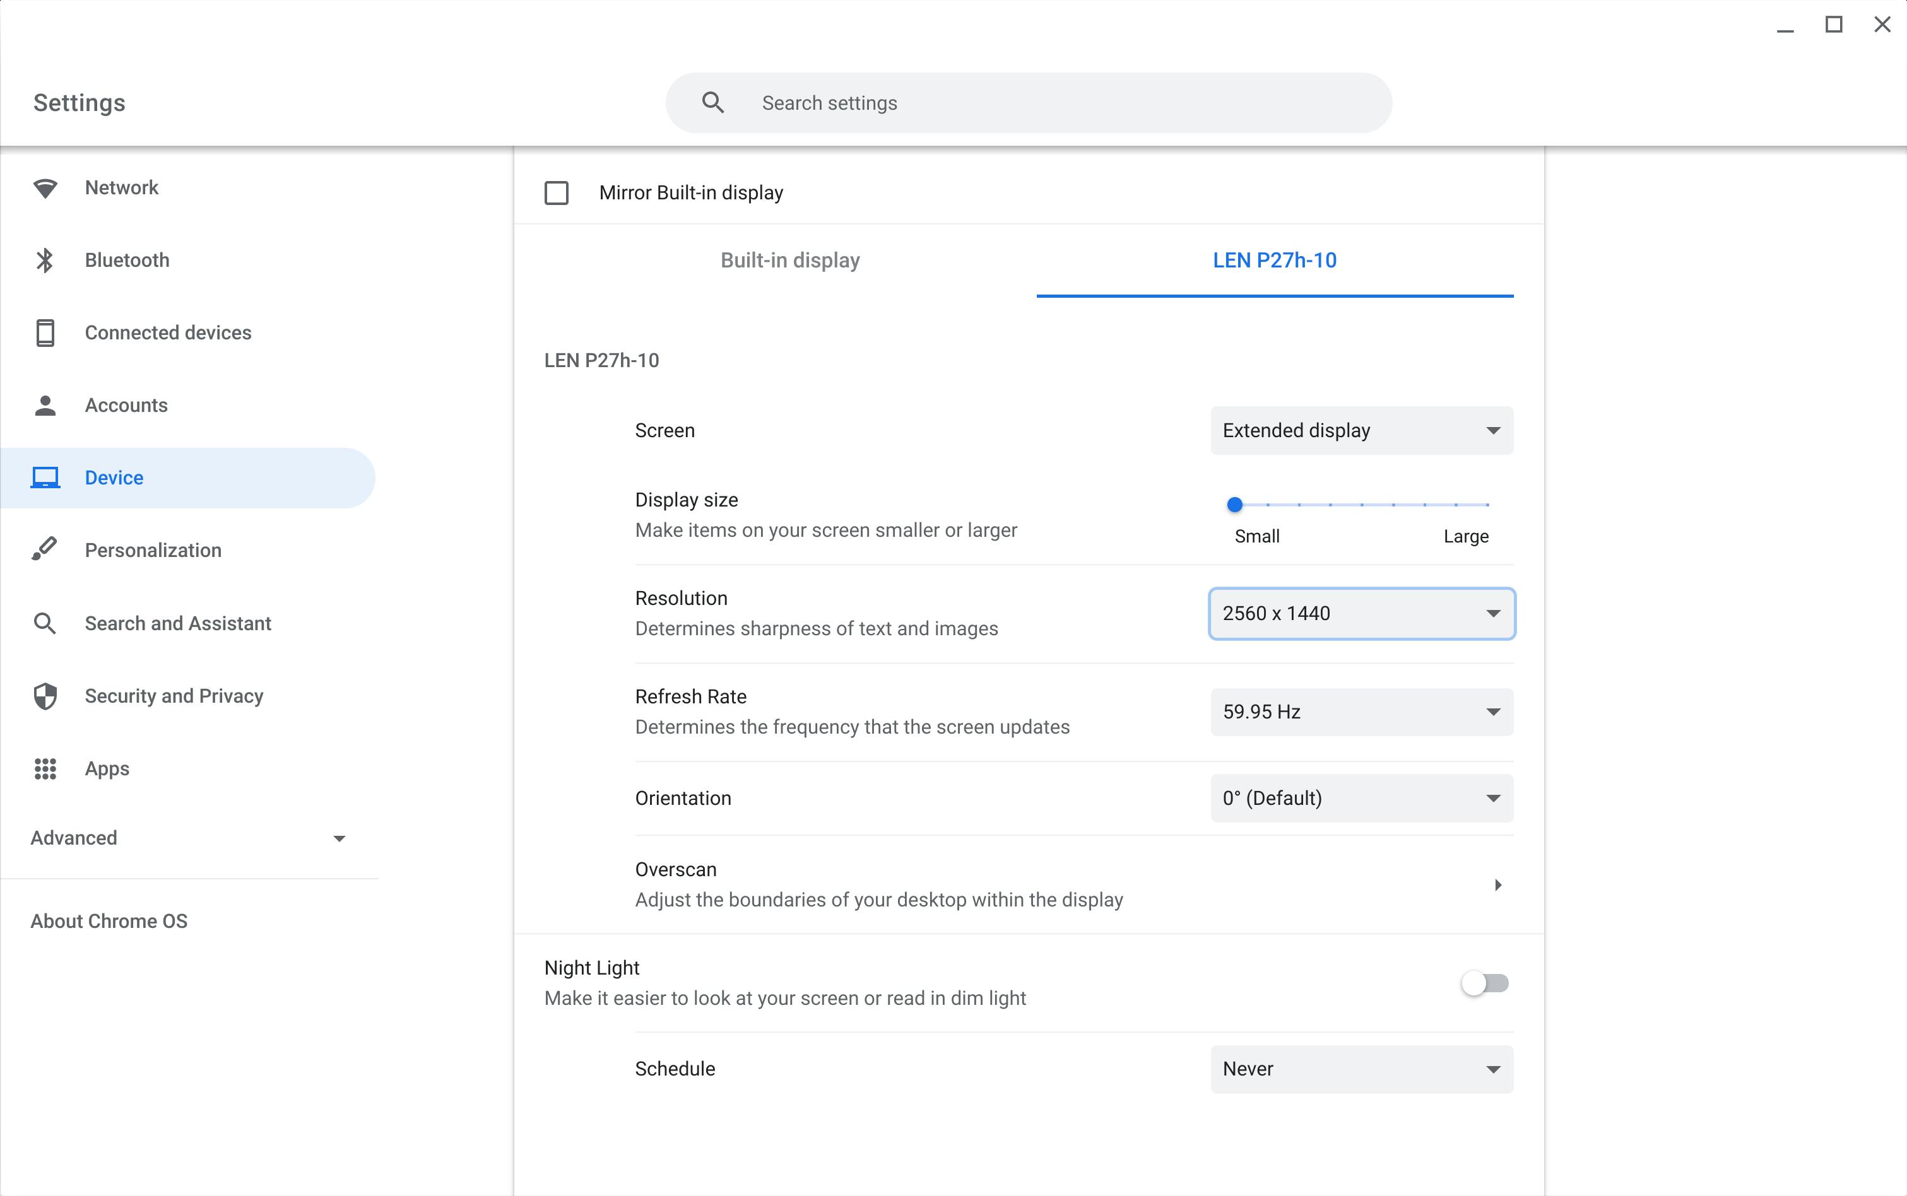Click the Display size slider handle
The height and width of the screenshot is (1196, 1907).
pyautogui.click(x=1234, y=505)
